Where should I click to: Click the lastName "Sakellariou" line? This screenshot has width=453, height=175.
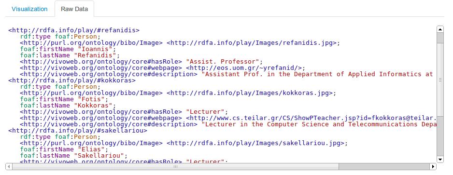74,156
